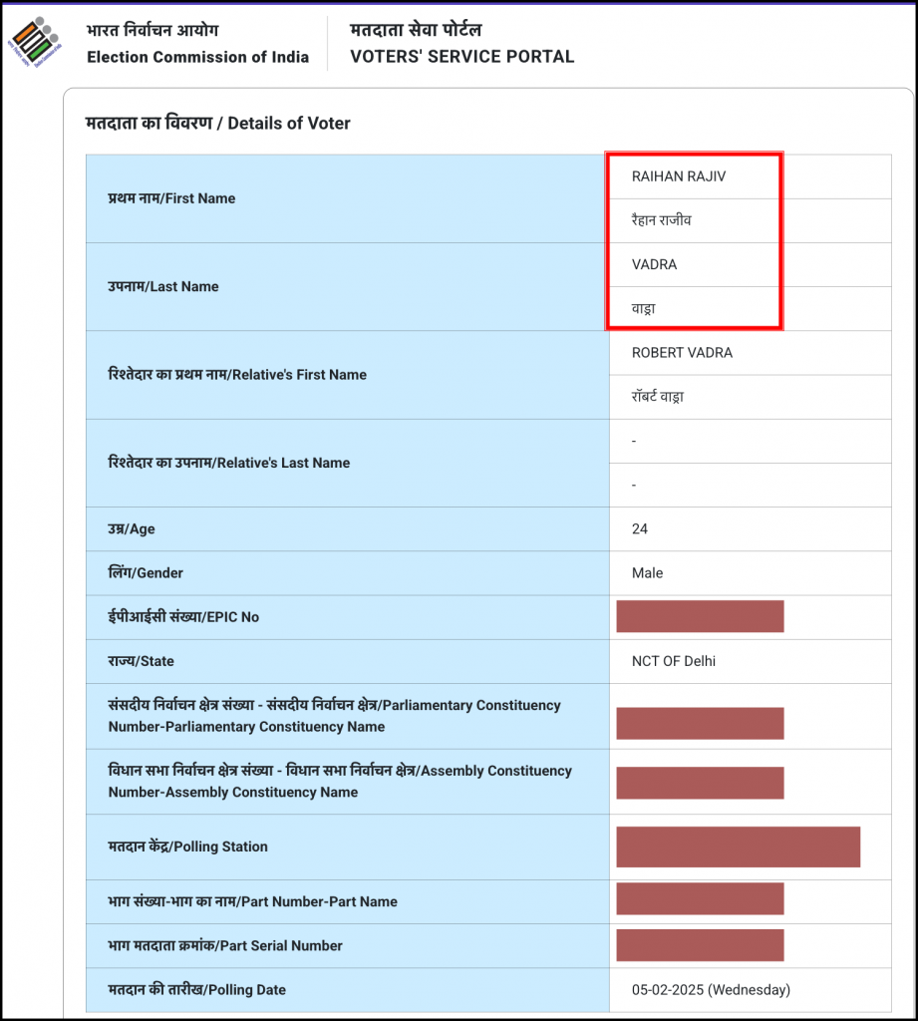Click the Hindi relative name रॉबर्ट वाड्रा
The height and width of the screenshot is (1021, 918).
click(x=657, y=397)
